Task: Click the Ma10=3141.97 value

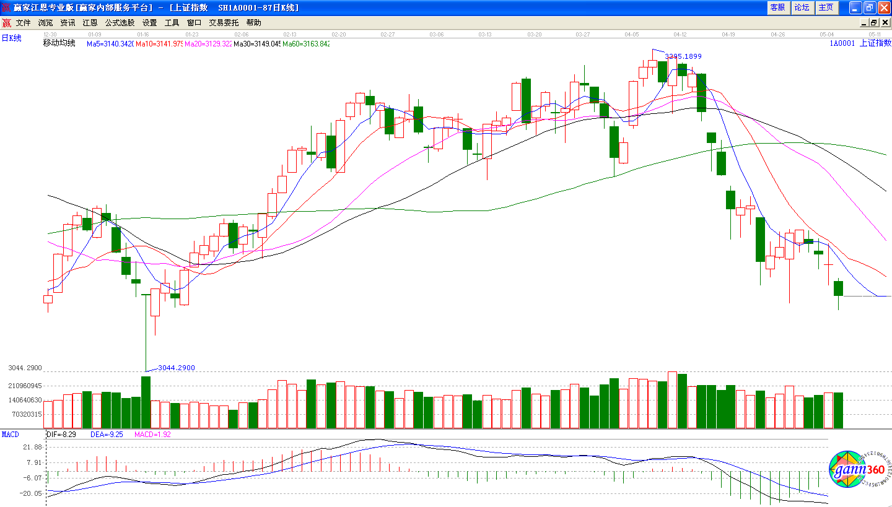Action: coord(159,44)
